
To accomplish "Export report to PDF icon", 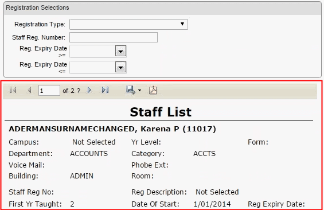I will 153,90.
